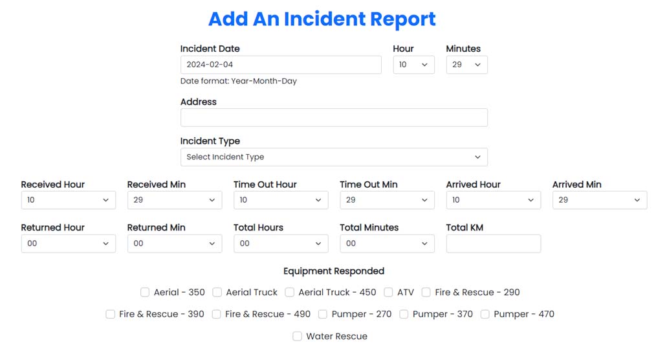
Task: Open the Received Hour dropdown
Action: click(68, 200)
